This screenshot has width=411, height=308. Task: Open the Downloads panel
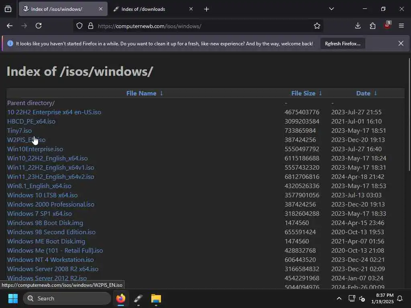(358, 26)
